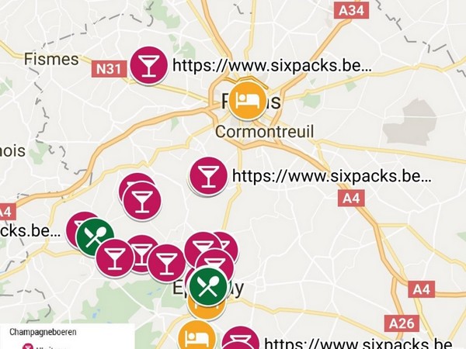Open the truncated cks.be link at the left edge
Viewport: 466px width, 349px height.
pos(30,230)
